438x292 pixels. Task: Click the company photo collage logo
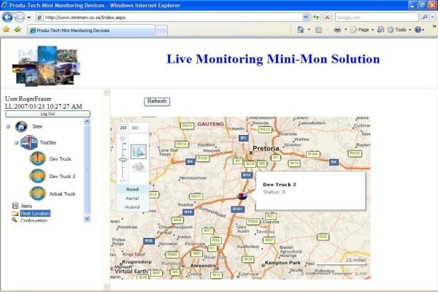(47, 66)
